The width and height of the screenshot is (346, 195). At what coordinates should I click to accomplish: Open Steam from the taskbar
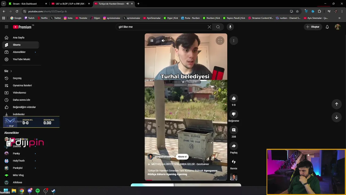(54, 191)
